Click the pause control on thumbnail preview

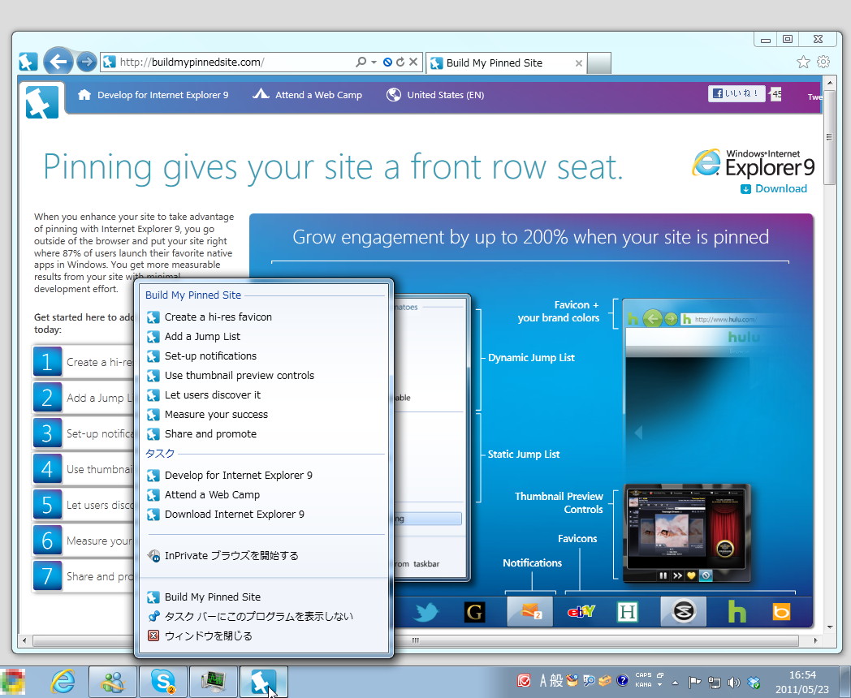tap(663, 575)
